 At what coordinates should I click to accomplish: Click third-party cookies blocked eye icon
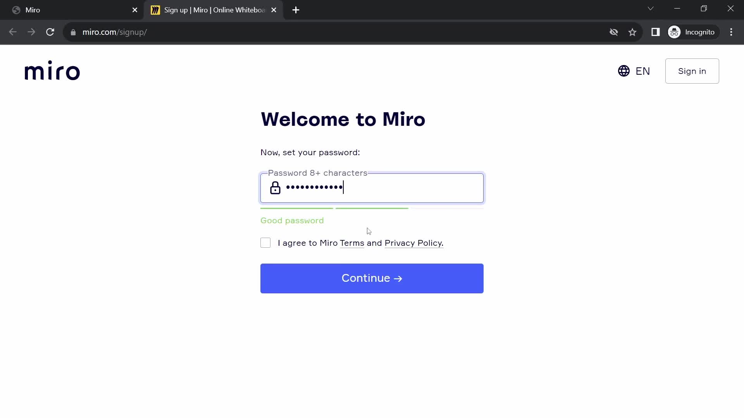(614, 32)
